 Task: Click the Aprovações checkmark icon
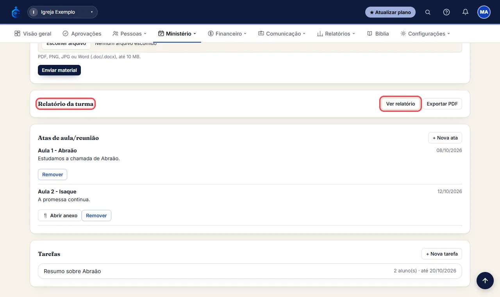(x=66, y=34)
